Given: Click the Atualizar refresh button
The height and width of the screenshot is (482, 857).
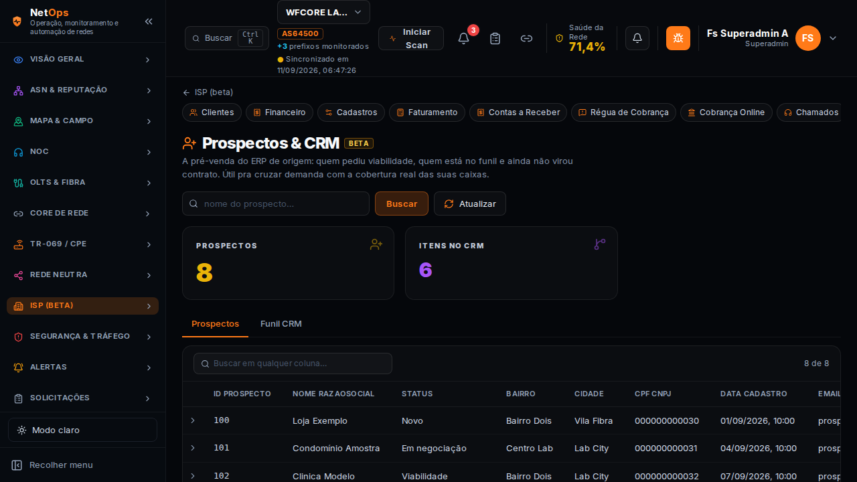Looking at the screenshot, I should tap(470, 204).
